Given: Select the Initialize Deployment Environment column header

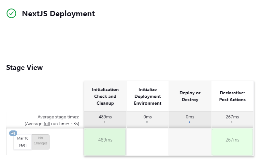Looking at the screenshot, I should [x=148, y=96].
